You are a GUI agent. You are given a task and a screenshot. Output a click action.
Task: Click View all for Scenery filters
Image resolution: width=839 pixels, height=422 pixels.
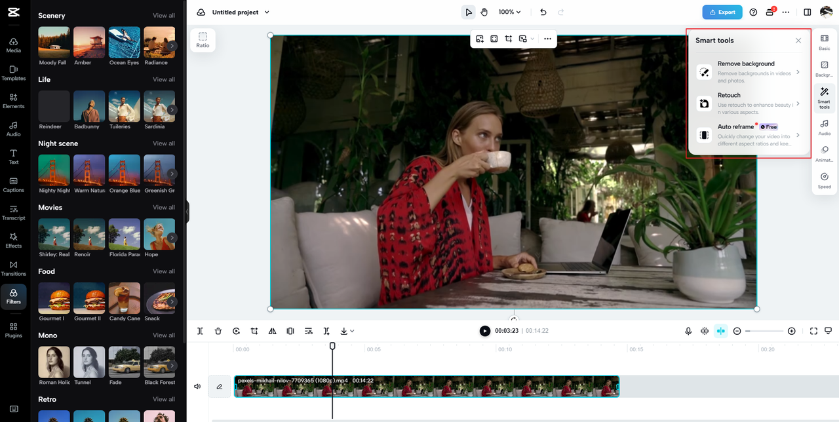tap(164, 15)
